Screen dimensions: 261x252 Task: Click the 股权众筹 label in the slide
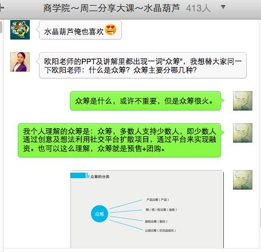156,222
